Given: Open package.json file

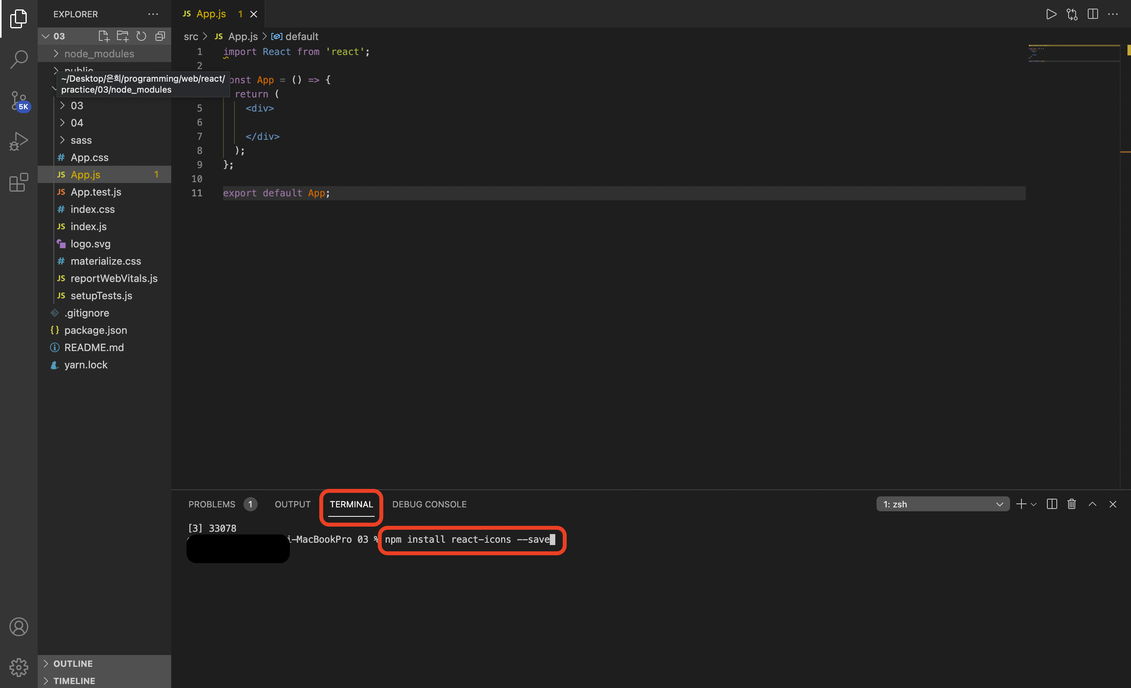Looking at the screenshot, I should [95, 330].
